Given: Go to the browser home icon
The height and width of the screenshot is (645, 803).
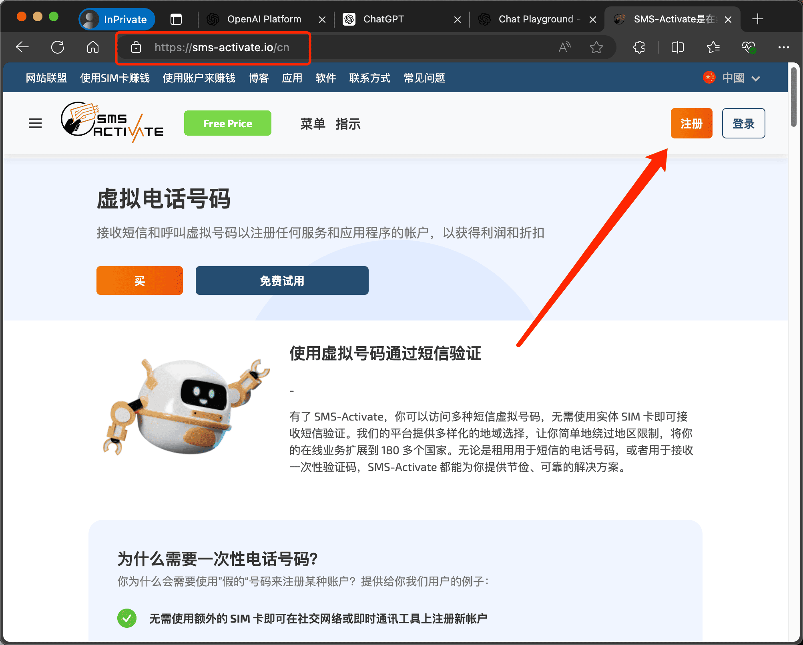Looking at the screenshot, I should click(93, 47).
